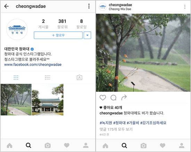The width and height of the screenshot is (191, 152).
Task: Expand the suggestions dropdown beside follow button
Action: pyautogui.click(x=87, y=35)
